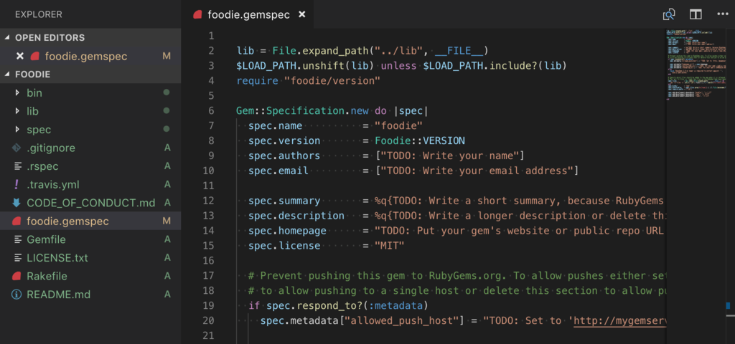Open the search-in-file preview icon
Viewport: 735px width, 344px height.
point(668,14)
